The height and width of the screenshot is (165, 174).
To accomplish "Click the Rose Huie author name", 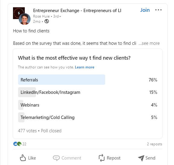I will click(41, 16).
